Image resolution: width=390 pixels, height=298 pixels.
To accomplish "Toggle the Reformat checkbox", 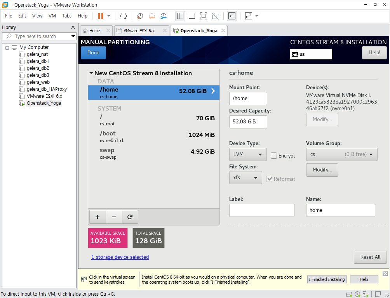I will point(269,179).
